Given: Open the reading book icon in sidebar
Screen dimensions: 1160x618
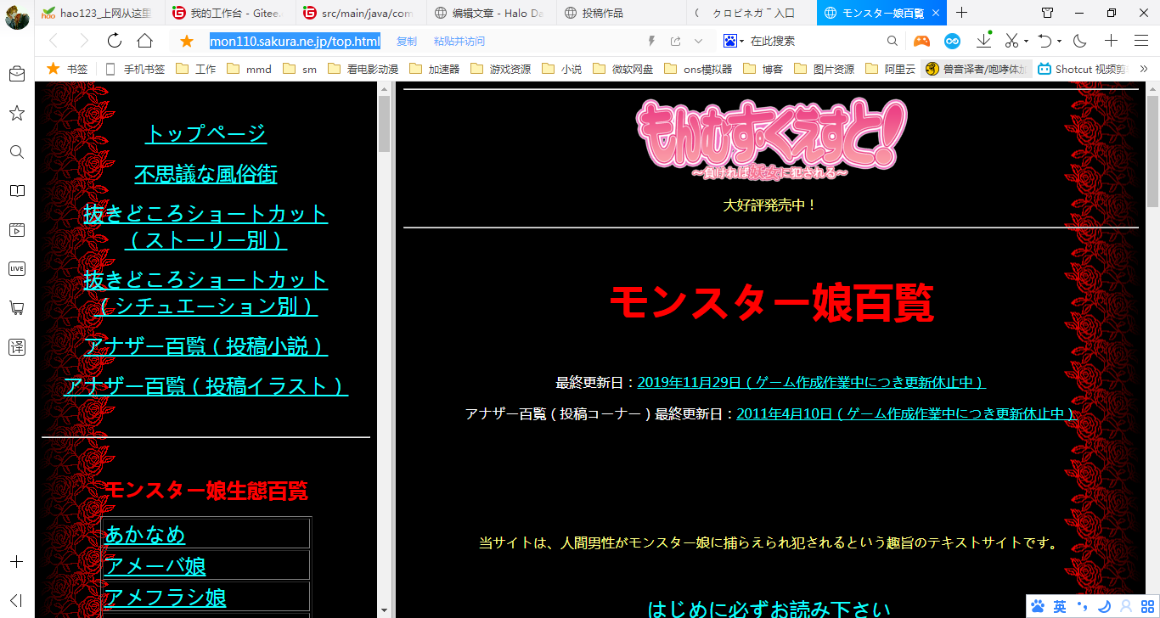Looking at the screenshot, I should click(17, 191).
